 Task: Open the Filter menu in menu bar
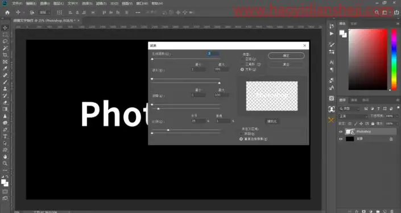pyautogui.click(x=101, y=3)
